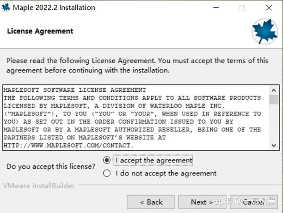Close the Maple 2022.2 Installation window
Viewport: 283px width, 213px height.
click(x=269, y=8)
